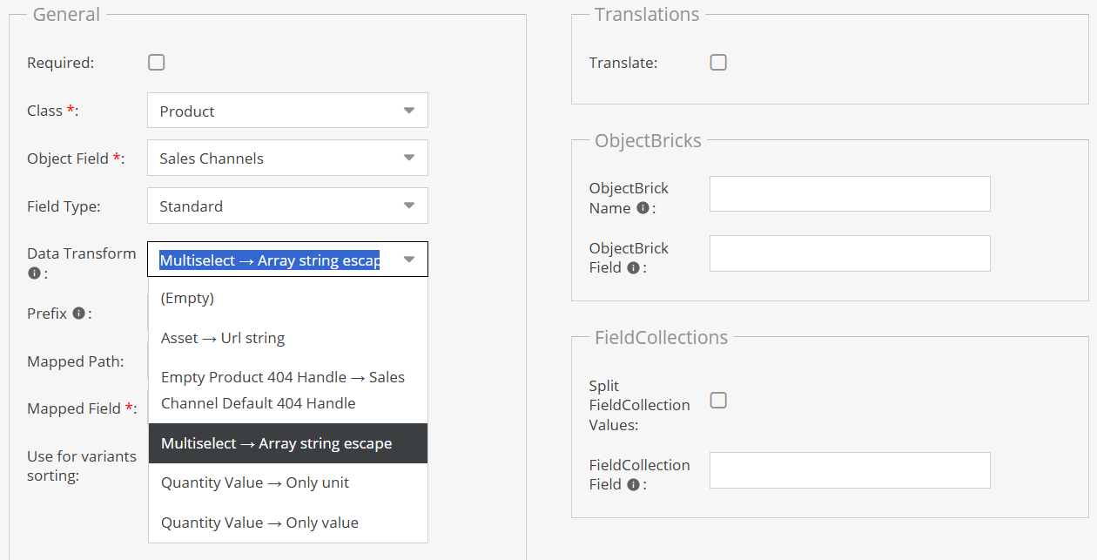Enable the Required checkbox
This screenshot has height=560, width=1097.
click(157, 63)
